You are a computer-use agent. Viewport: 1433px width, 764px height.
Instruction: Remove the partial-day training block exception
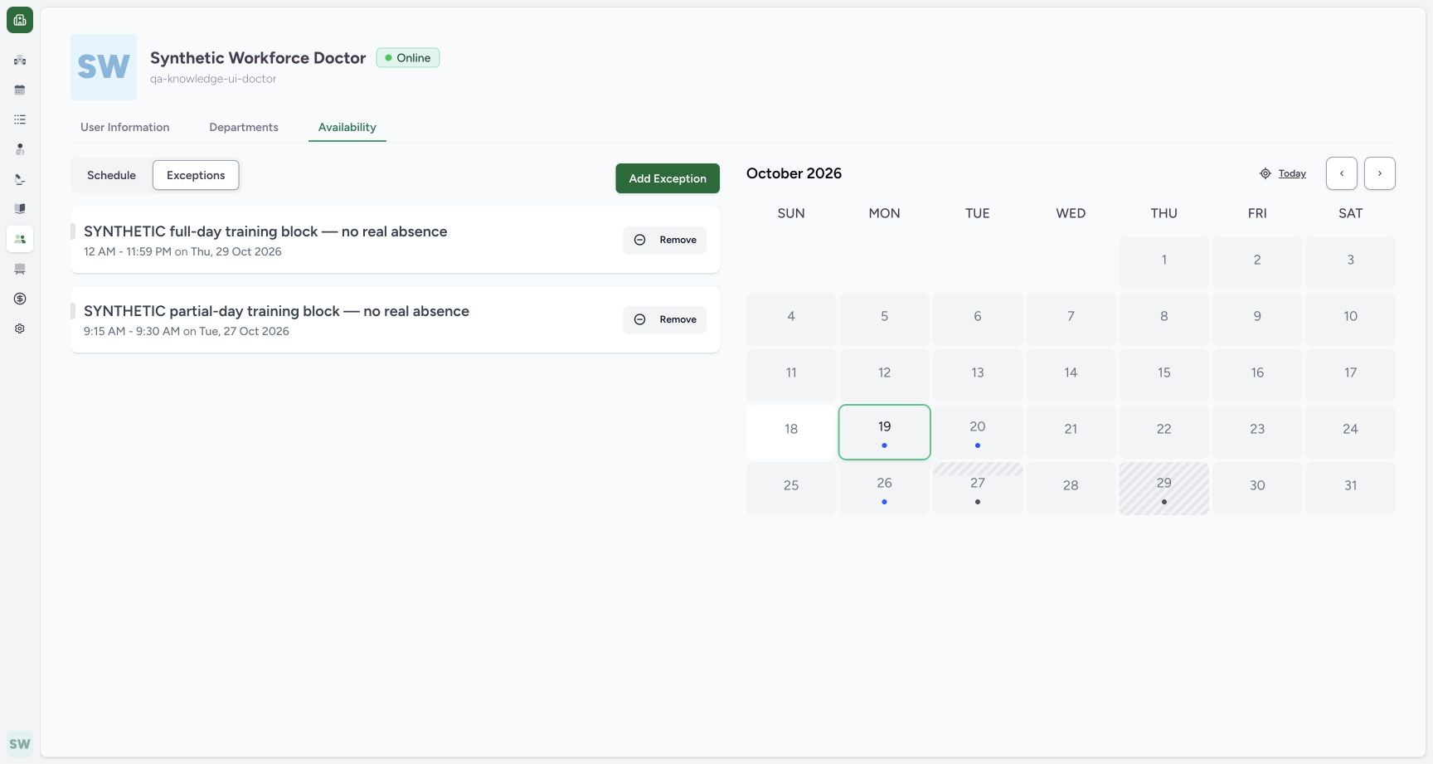tap(665, 319)
